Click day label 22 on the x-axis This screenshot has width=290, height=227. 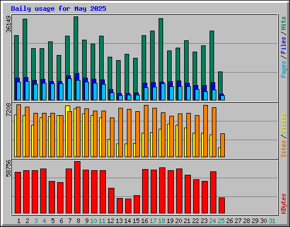point(195,221)
